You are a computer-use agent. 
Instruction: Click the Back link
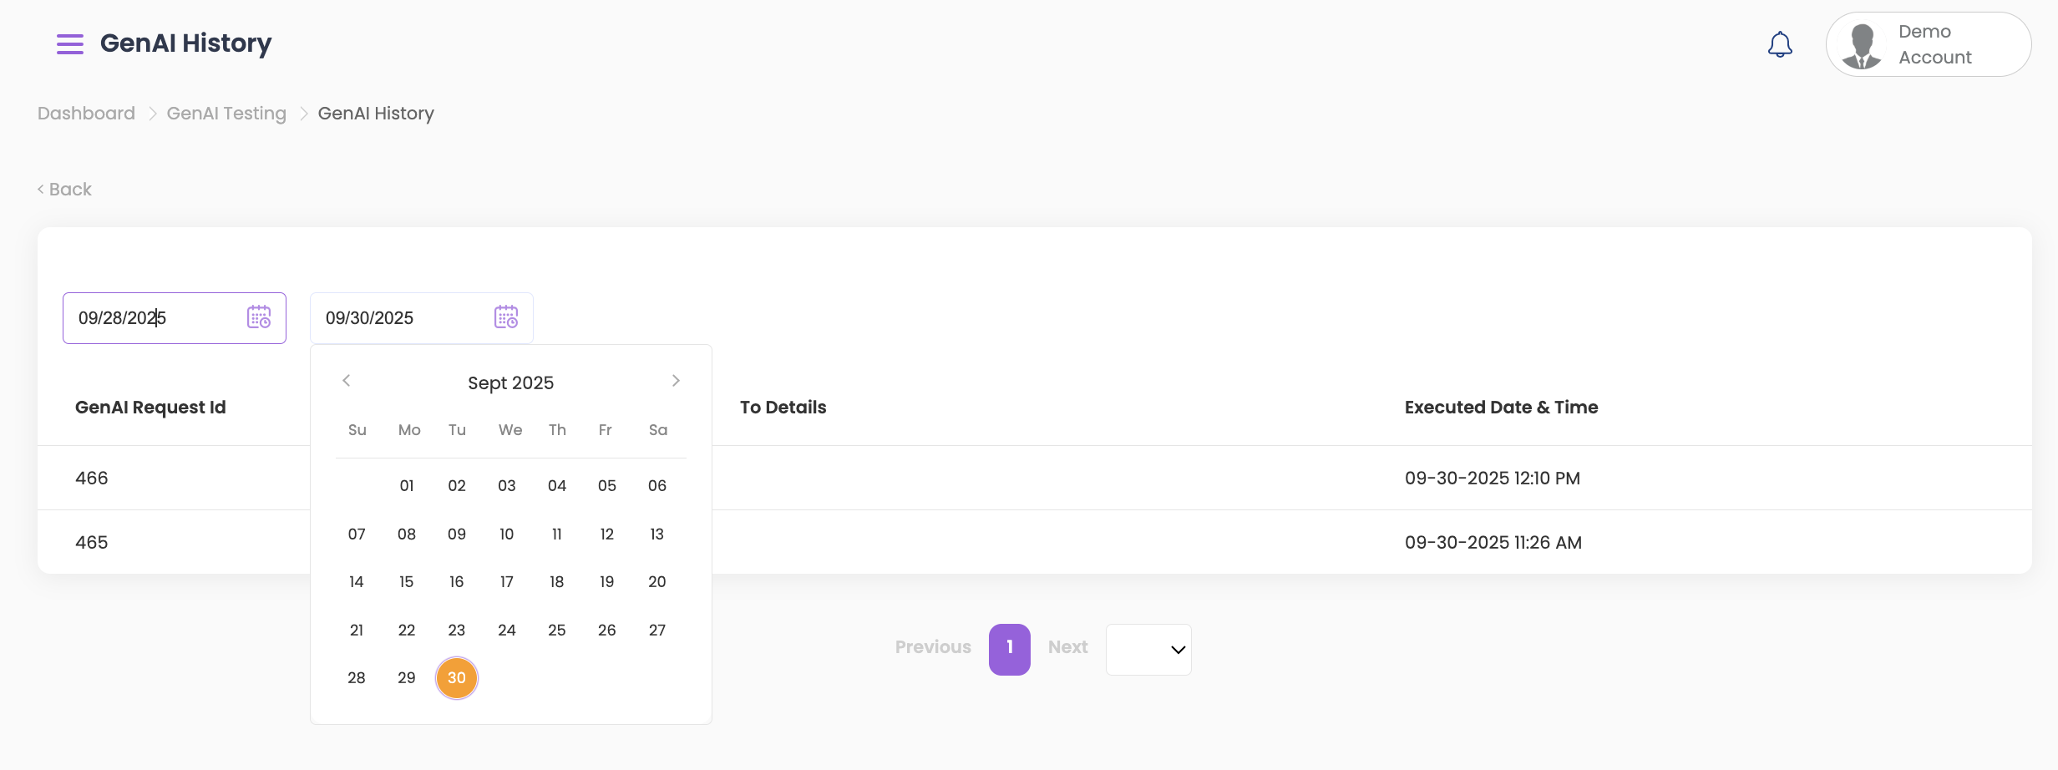(65, 190)
